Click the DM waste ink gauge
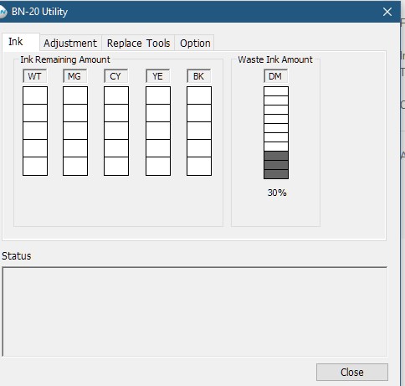Image resolution: width=405 pixels, height=386 pixels. pos(276,132)
